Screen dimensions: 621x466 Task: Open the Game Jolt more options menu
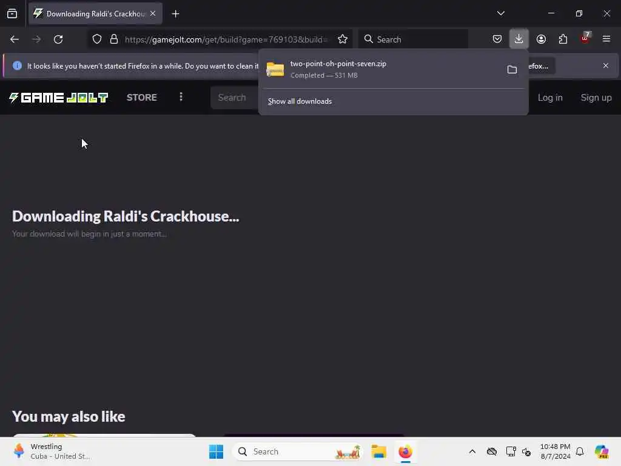point(181,97)
